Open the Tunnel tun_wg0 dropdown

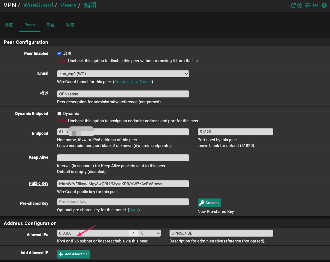point(123,74)
